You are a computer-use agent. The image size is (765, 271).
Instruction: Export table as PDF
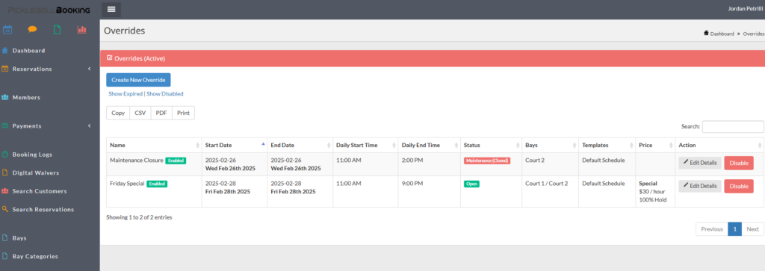tap(161, 113)
